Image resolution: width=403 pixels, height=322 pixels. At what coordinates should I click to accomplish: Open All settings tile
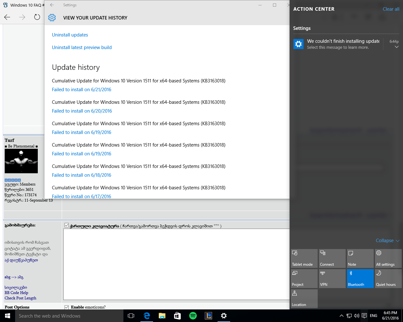click(x=388, y=258)
